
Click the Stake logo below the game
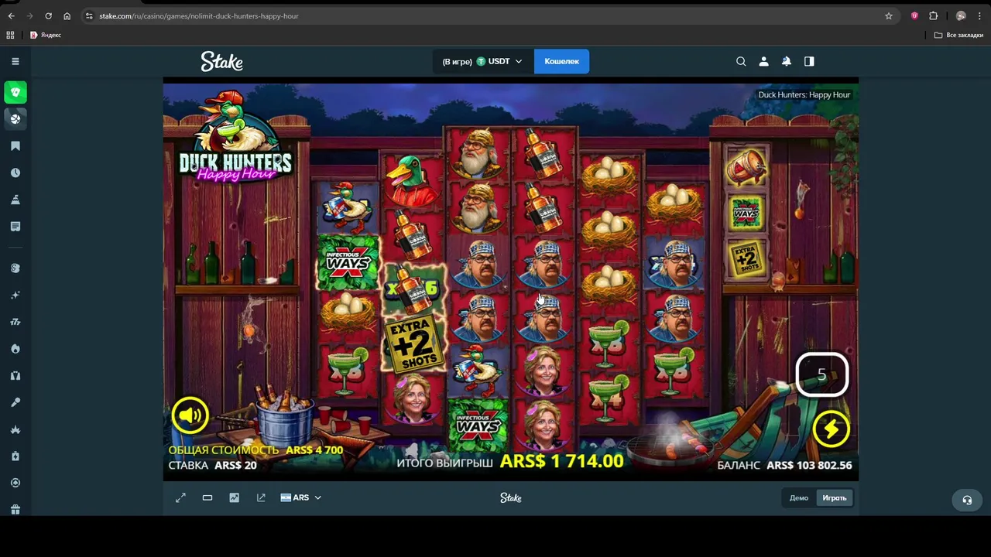click(511, 497)
